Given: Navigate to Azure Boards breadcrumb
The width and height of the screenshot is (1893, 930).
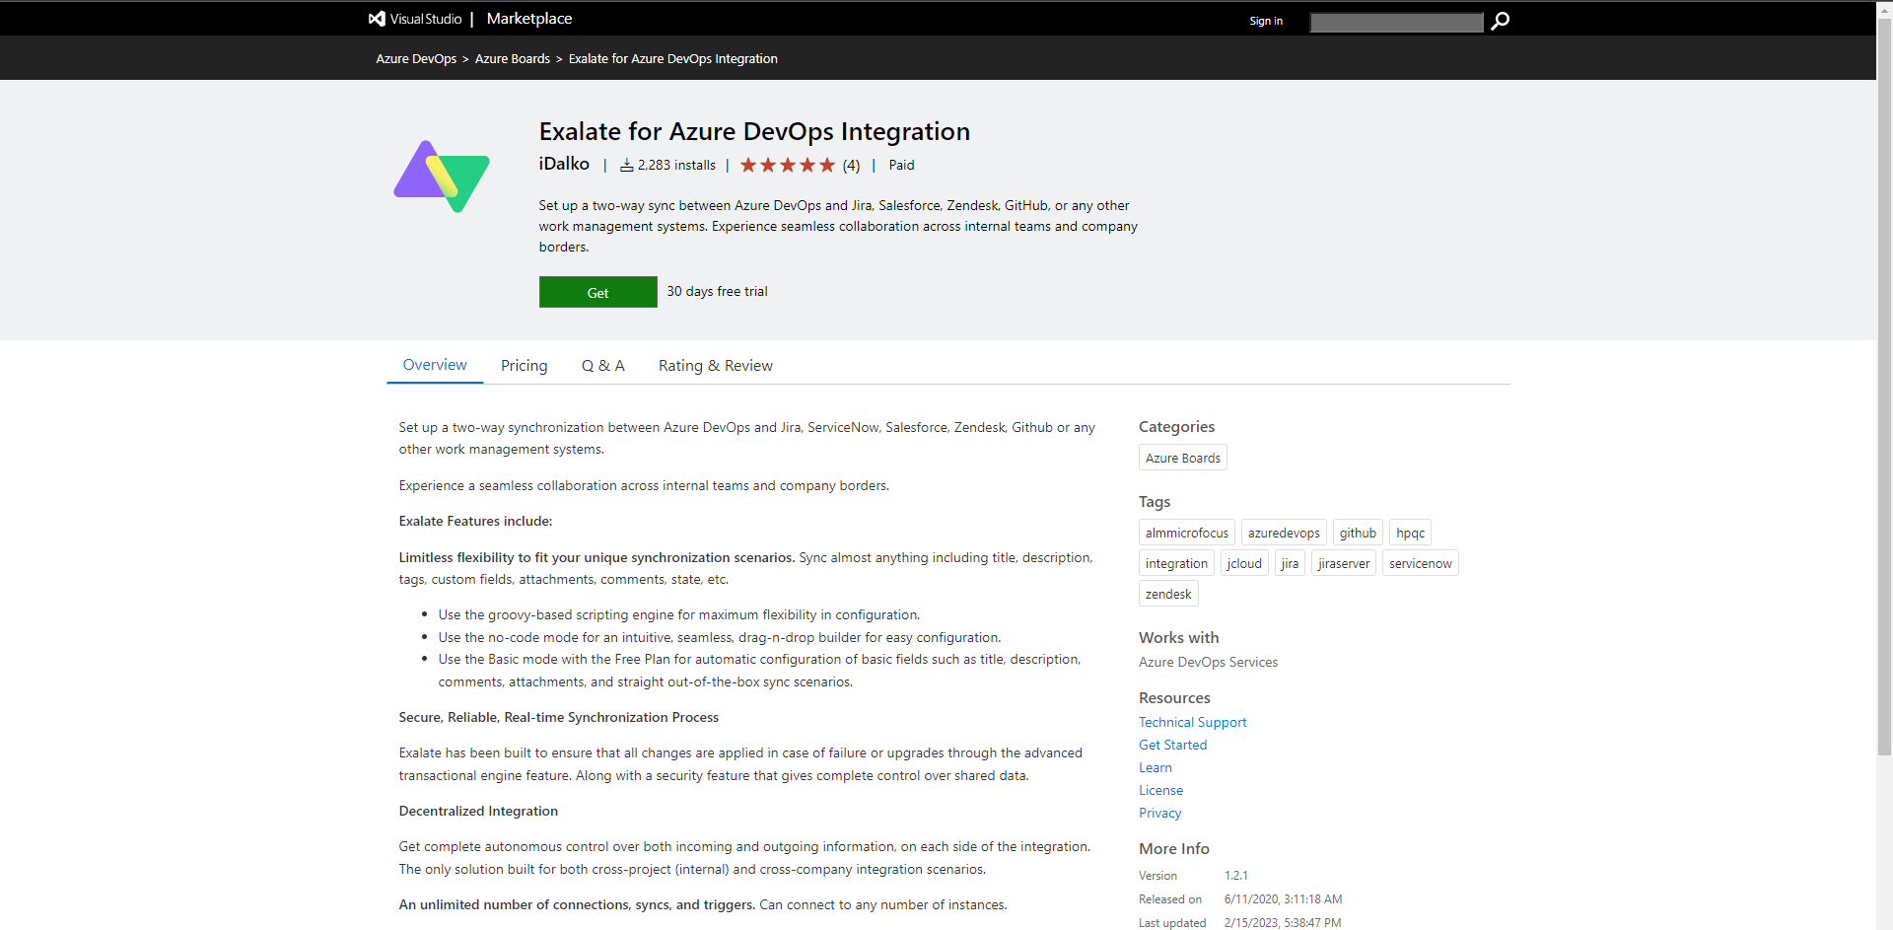Looking at the screenshot, I should [513, 58].
